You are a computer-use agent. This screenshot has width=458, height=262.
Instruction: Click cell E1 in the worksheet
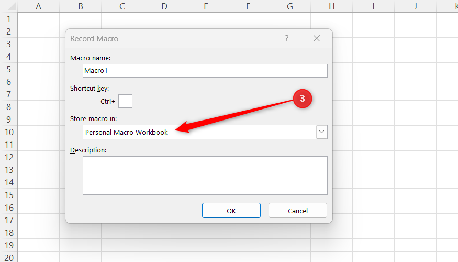pos(206,19)
